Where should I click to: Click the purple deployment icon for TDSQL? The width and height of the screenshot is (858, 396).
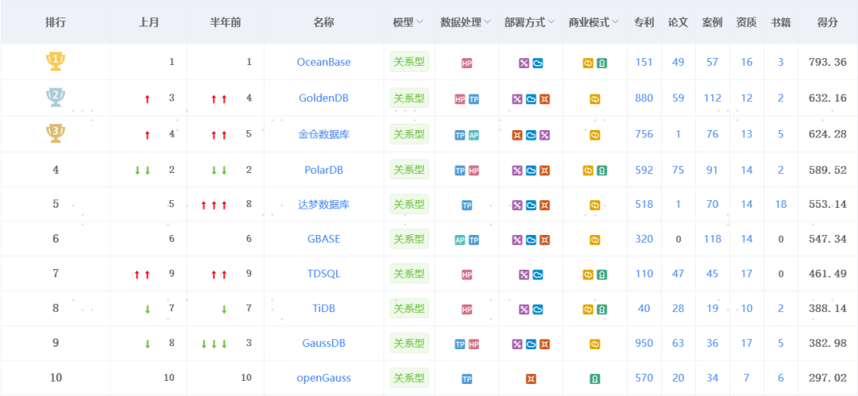coord(524,275)
